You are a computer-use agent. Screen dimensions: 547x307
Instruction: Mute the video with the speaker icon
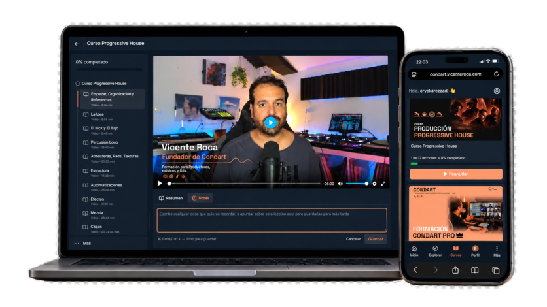[x=340, y=184]
